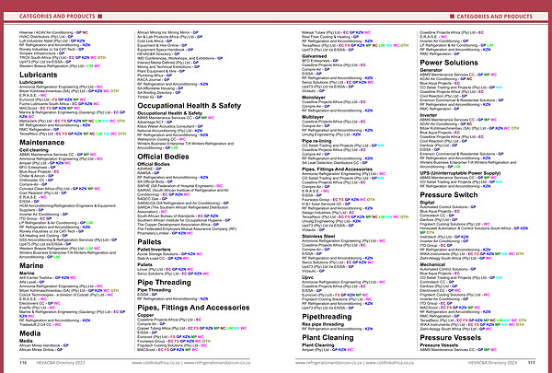Select the 'Generator' subheading under Power Solutions

pos(431,70)
